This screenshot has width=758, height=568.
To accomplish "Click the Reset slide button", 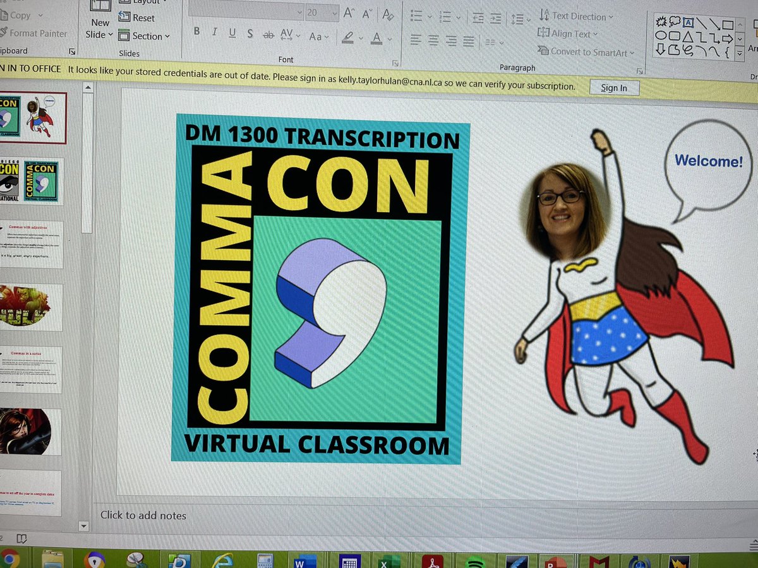I will pyautogui.click(x=137, y=18).
